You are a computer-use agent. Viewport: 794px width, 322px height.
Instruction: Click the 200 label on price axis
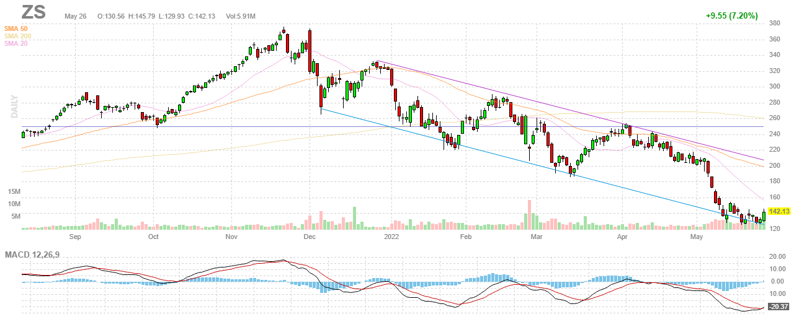point(775,165)
